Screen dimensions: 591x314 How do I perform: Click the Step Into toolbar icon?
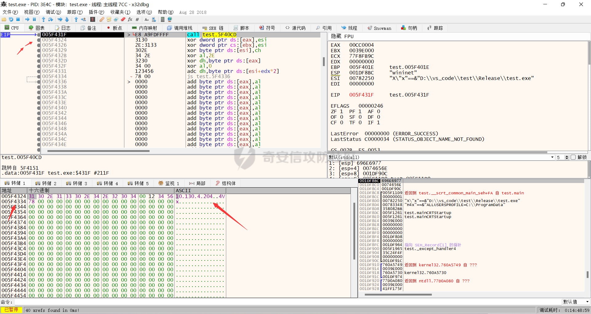(43, 19)
